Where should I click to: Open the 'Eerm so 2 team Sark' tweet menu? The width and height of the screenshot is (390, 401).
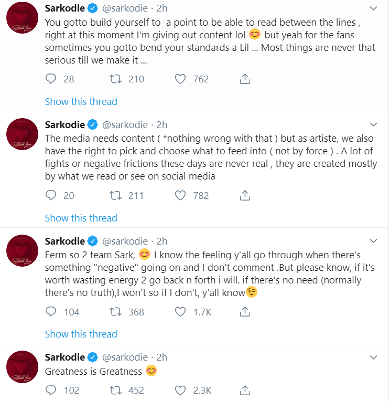(x=373, y=241)
